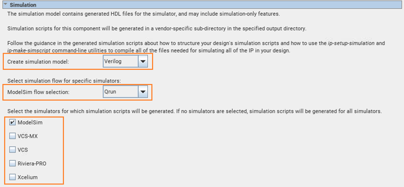Viewport: 404px width, 187px height.
Task: Check the Riviera-PRO simulator checkbox box
Action: point(12,163)
